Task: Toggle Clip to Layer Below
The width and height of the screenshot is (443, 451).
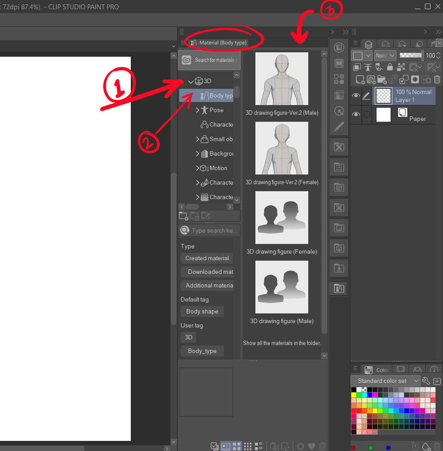Action: point(357,67)
